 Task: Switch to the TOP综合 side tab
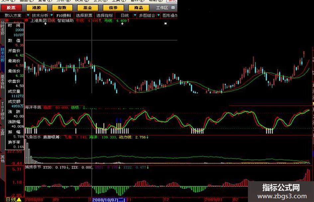pyautogui.click(x=2, y=110)
